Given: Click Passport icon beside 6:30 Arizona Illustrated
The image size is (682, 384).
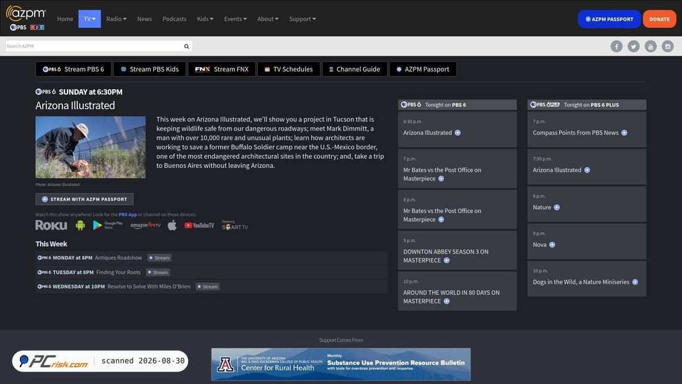Looking at the screenshot, I should [458, 133].
